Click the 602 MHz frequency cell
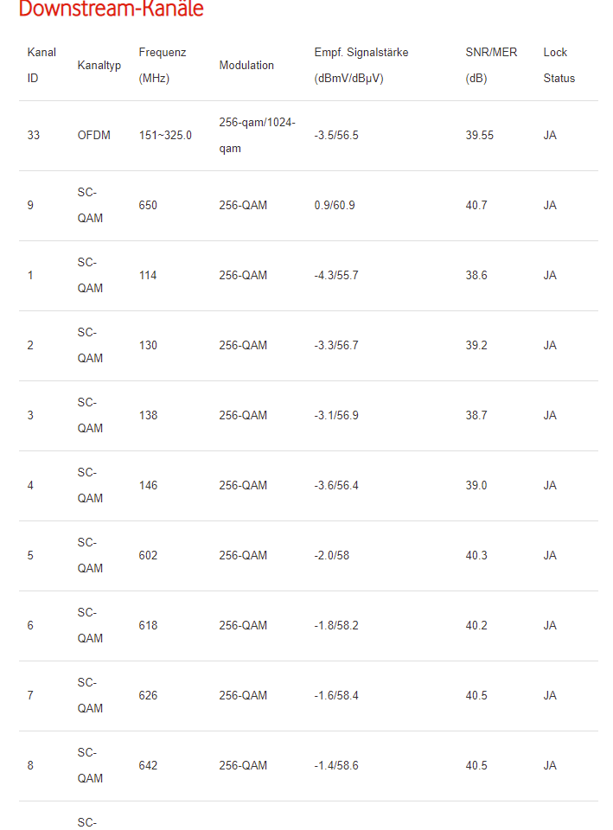 (x=148, y=556)
